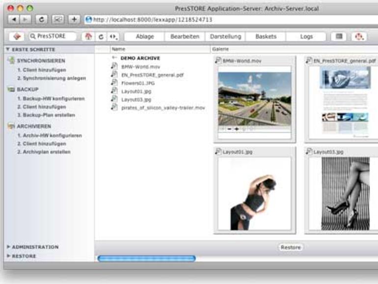
Task: Click the plus control under BMW-World preview
Action: pos(237,129)
